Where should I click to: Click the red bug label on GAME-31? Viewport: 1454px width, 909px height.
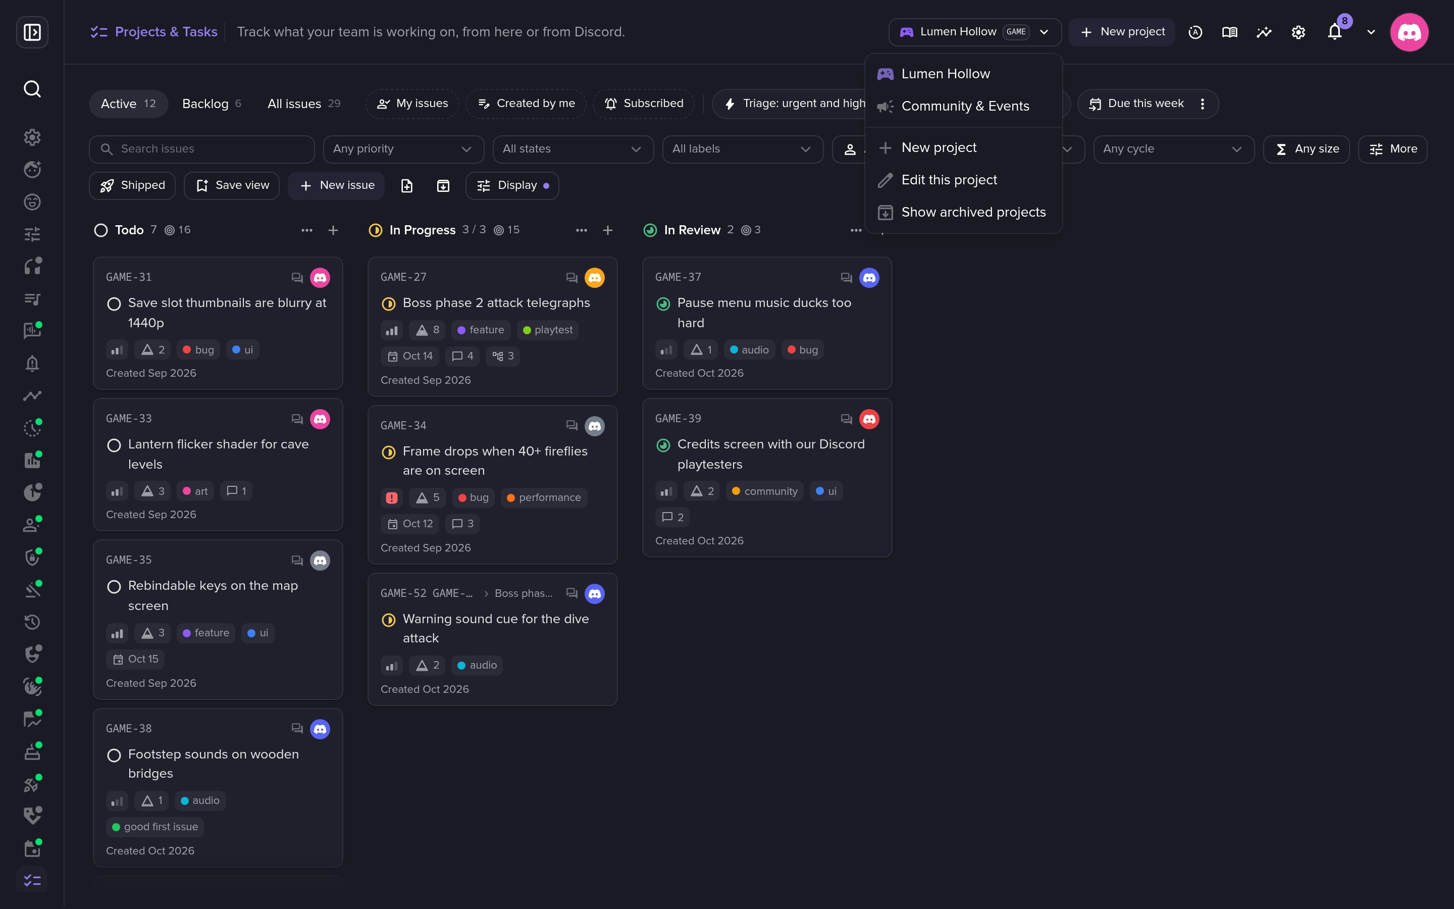point(198,350)
